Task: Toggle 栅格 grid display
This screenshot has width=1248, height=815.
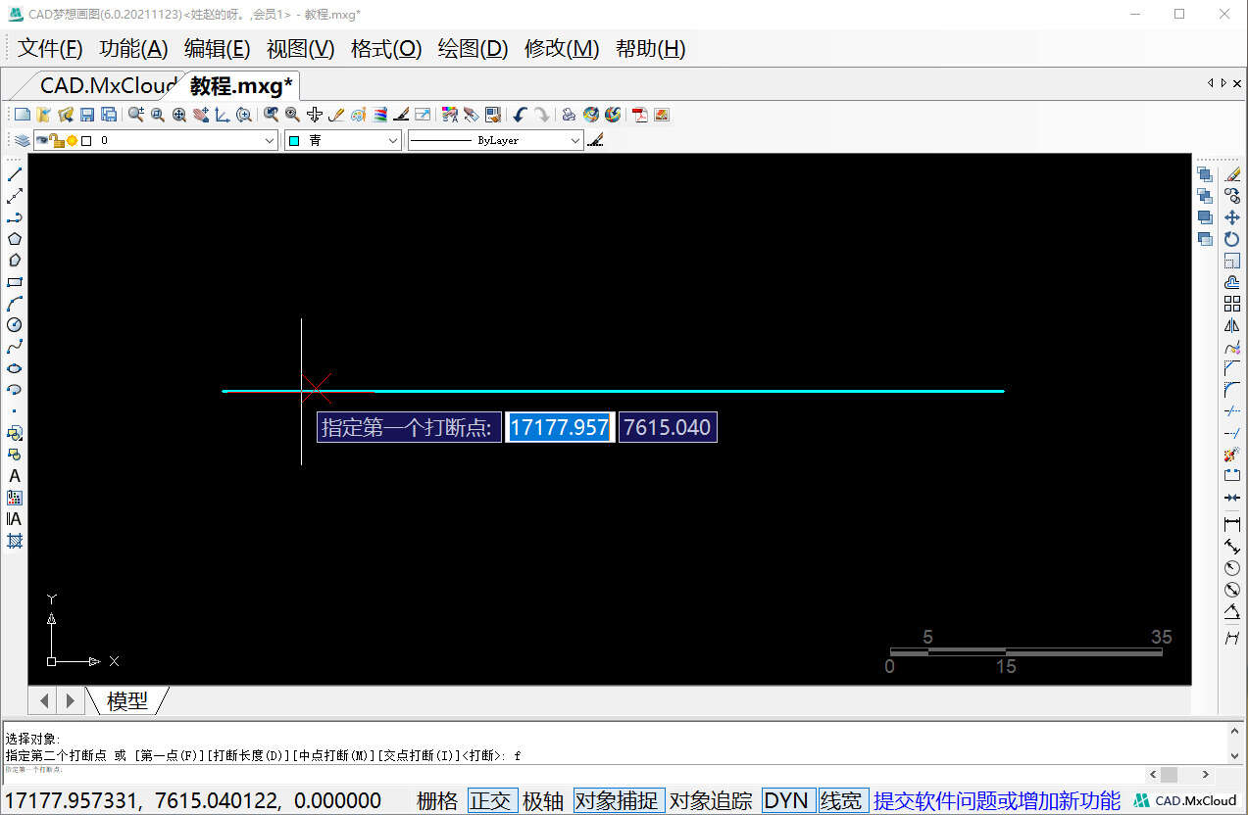Action: point(437,800)
